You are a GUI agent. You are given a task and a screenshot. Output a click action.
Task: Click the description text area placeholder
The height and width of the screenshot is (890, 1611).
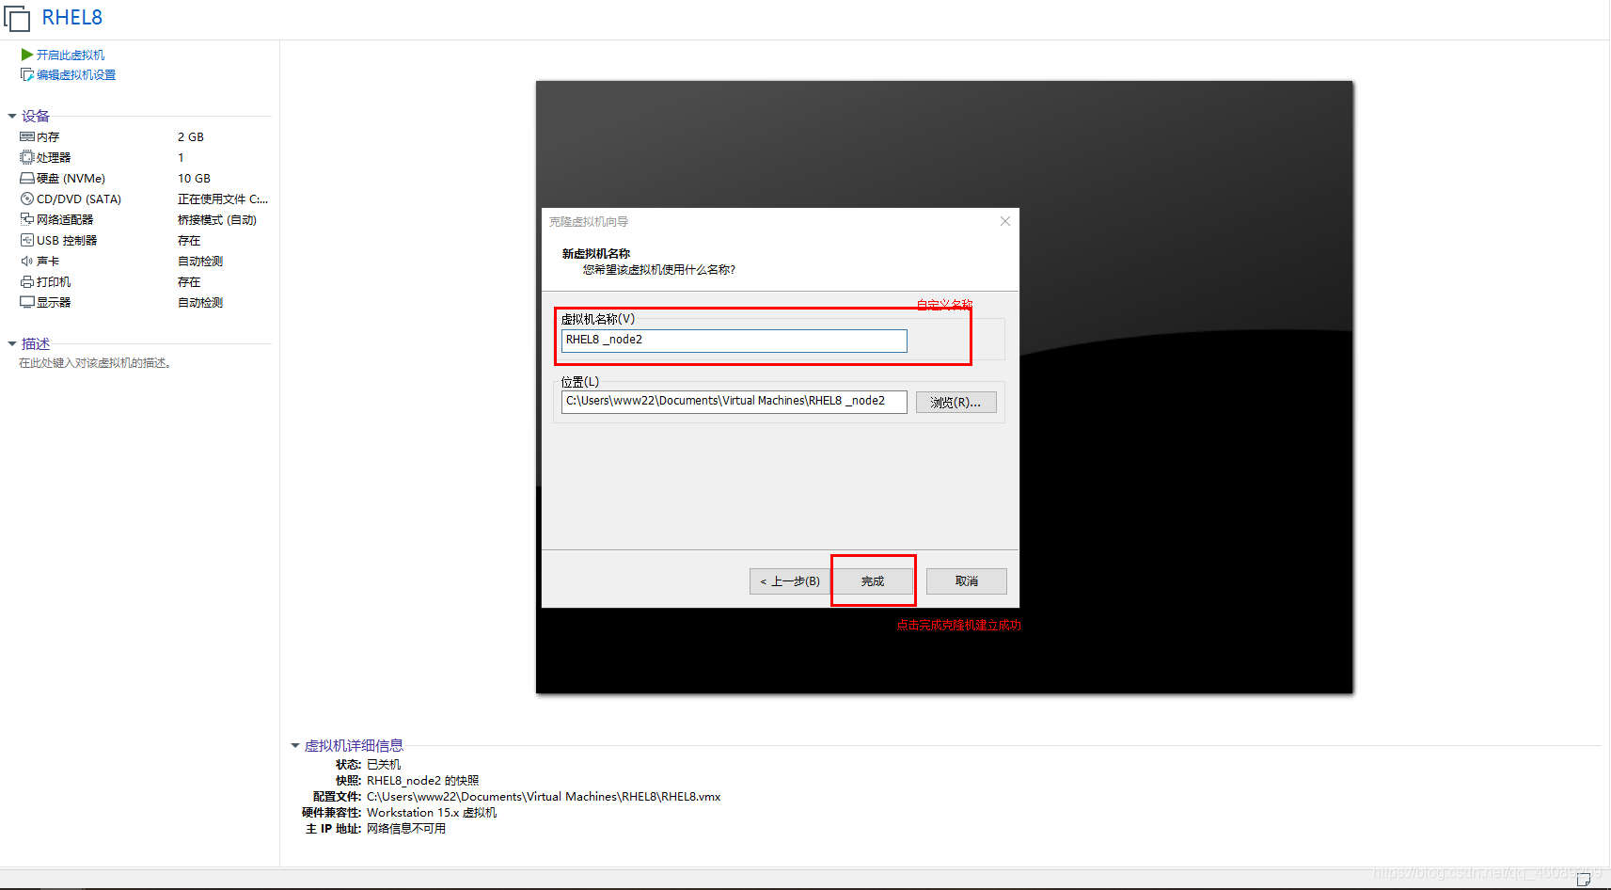coord(95,362)
